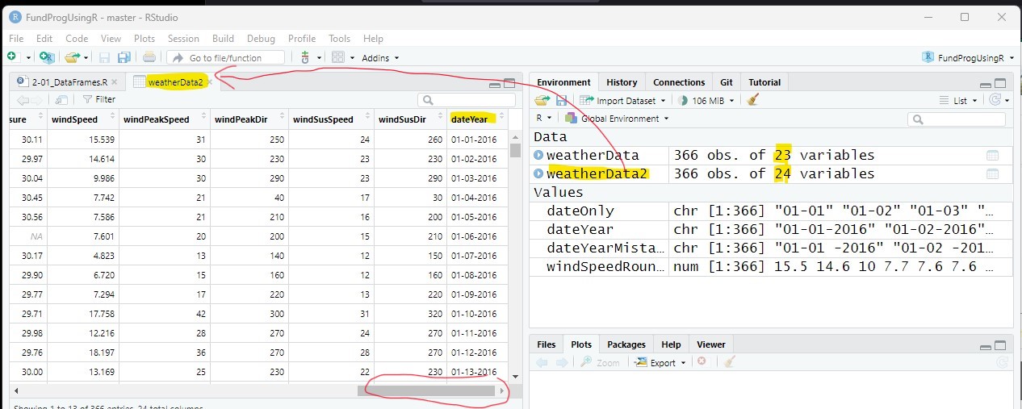Screen dimensions: 1022x409
Task: Switch to the Connections tab
Action: (679, 82)
